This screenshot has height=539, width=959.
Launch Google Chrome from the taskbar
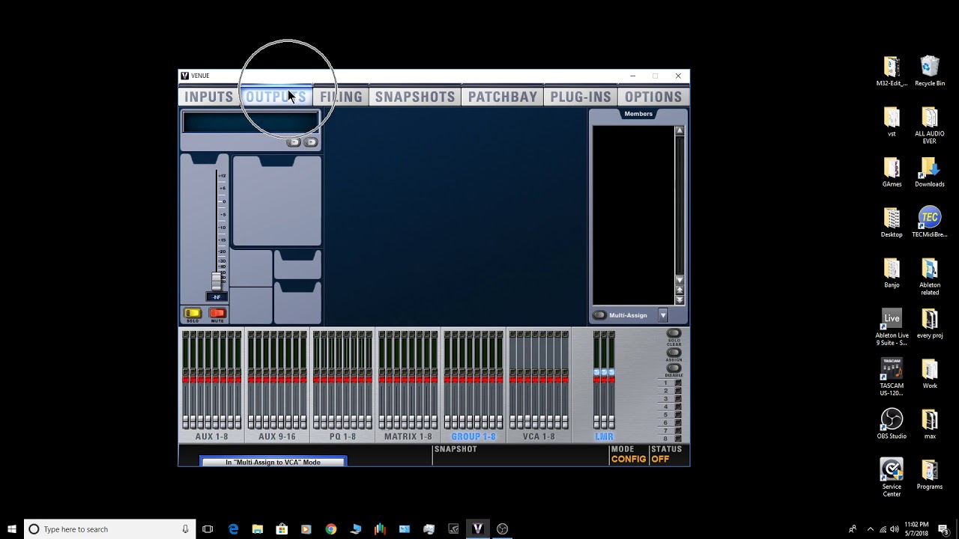pos(331,529)
